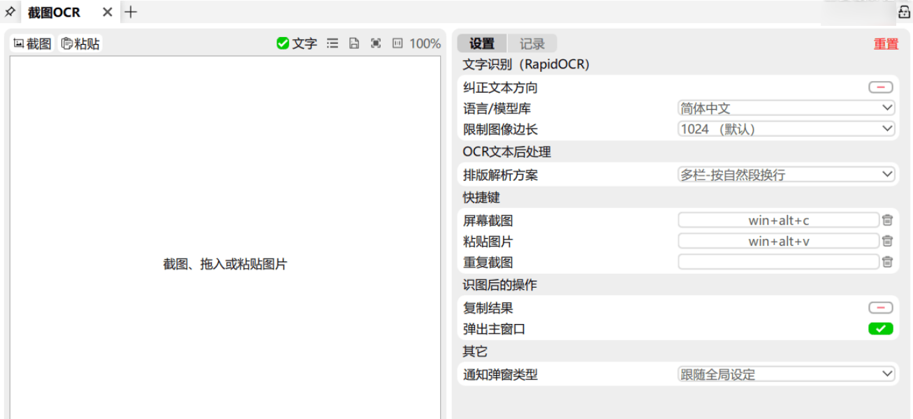Click the pin window icon
This screenshot has height=419, width=913.
tap(10, 12)
